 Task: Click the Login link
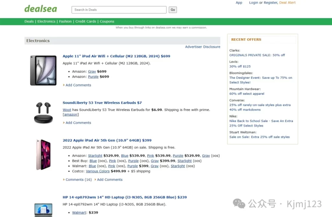click(x=254, y=3)
